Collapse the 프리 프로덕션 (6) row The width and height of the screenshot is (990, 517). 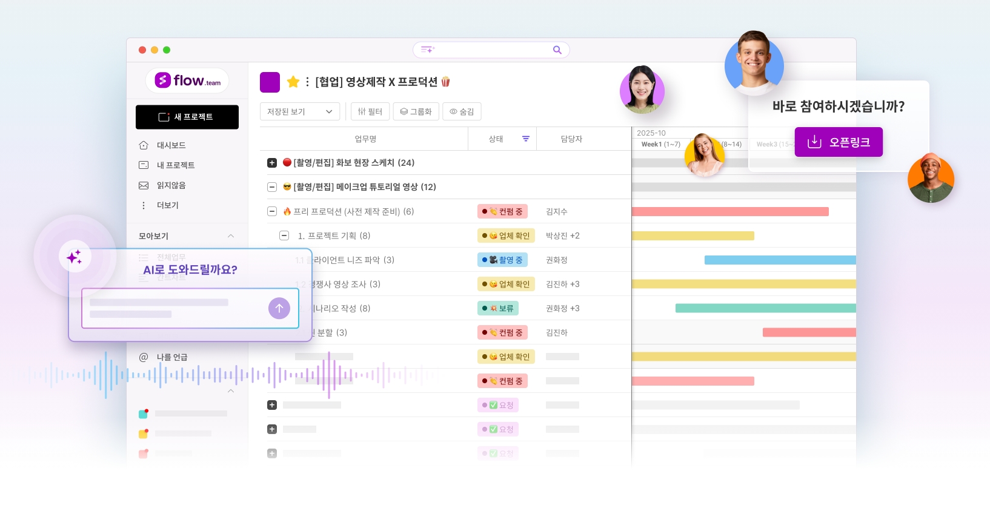coord(272,211)
